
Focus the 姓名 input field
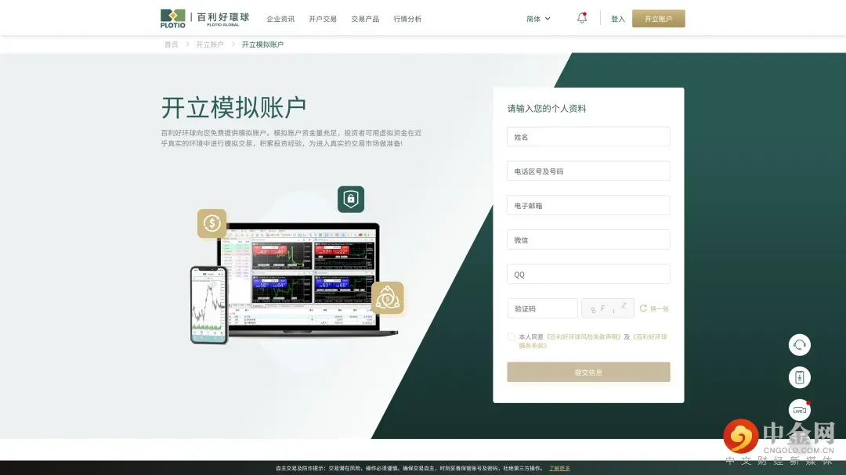click(588, 136)
